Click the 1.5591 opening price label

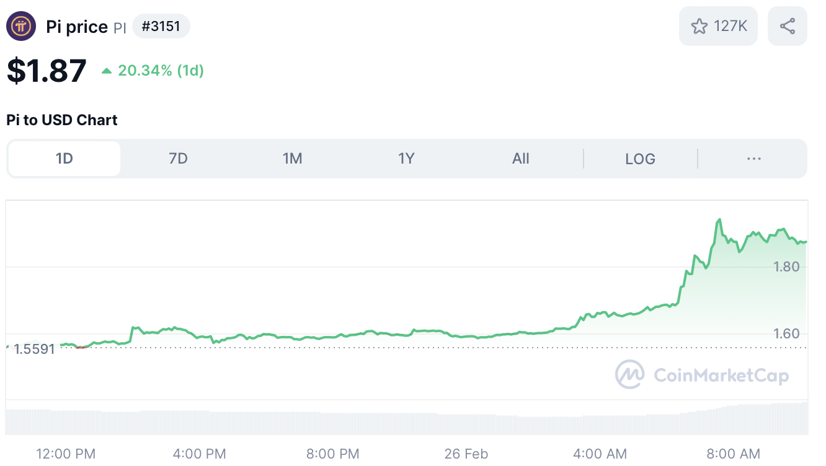click(35, 349)
